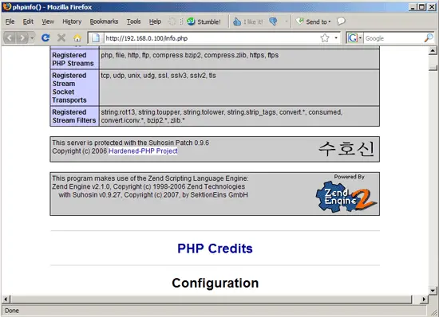Screen dimensions: 439x317
Task: Focus the Google search field
Action: tap(394, 38)
